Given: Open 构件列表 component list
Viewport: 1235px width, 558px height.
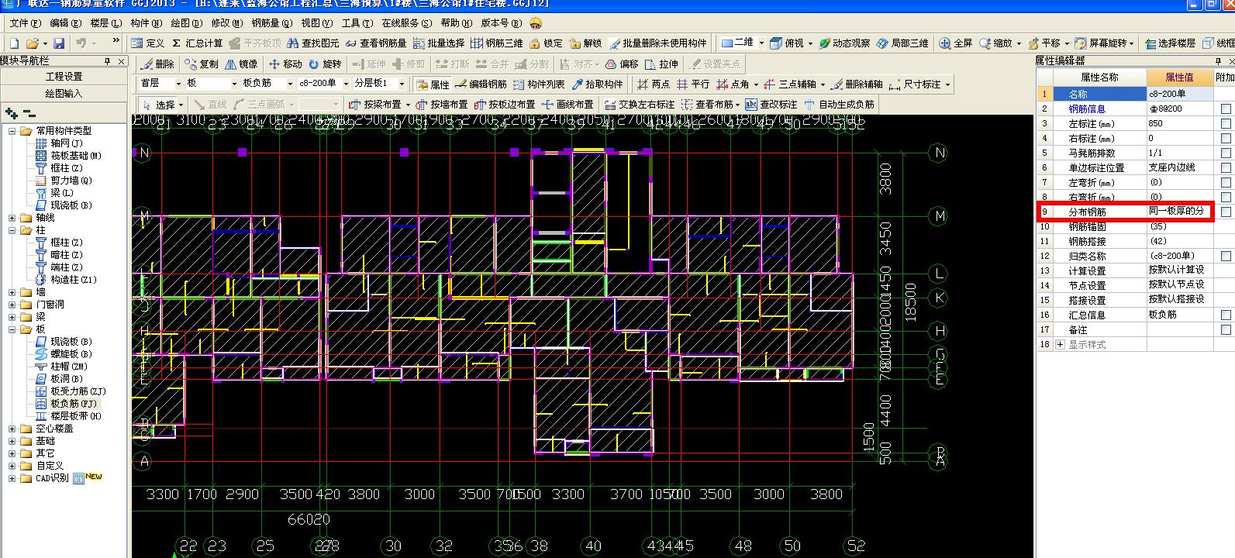Looking at the screenshot, I should pyautogui.click(x=539, y=84).
